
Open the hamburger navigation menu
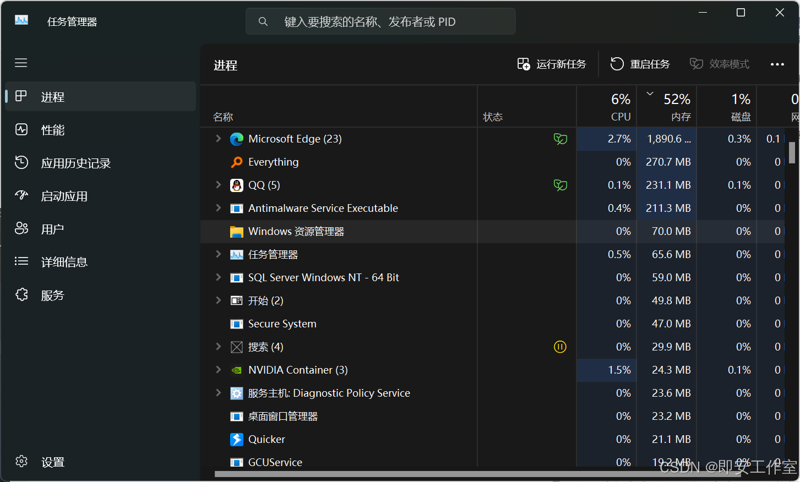[21, 63]
